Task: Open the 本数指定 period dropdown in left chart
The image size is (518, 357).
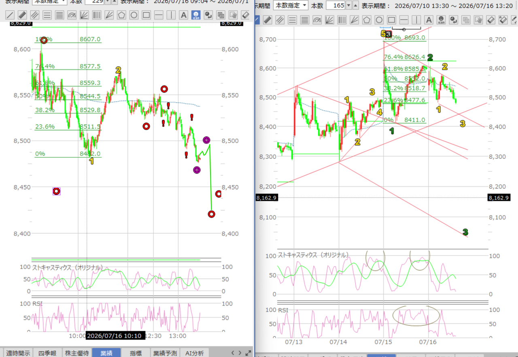Action: tap(49, 2)
